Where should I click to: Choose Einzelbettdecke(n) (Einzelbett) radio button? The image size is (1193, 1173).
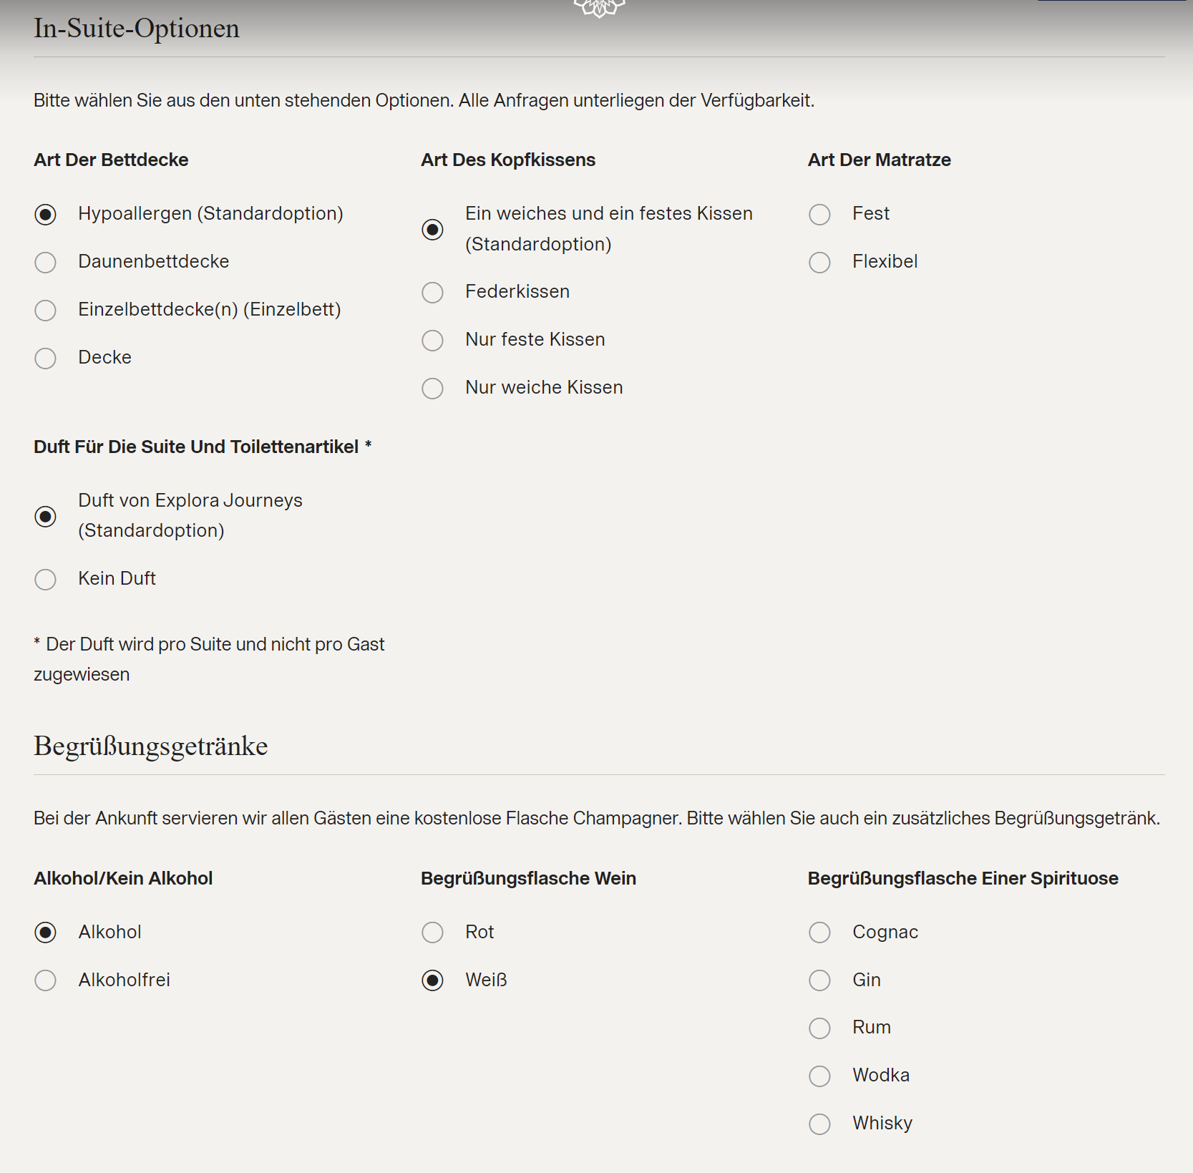[46, 311]
